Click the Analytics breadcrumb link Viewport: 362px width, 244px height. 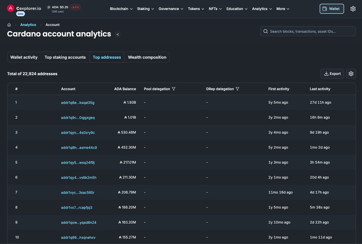pyautogui.click(x=28, y=24)
